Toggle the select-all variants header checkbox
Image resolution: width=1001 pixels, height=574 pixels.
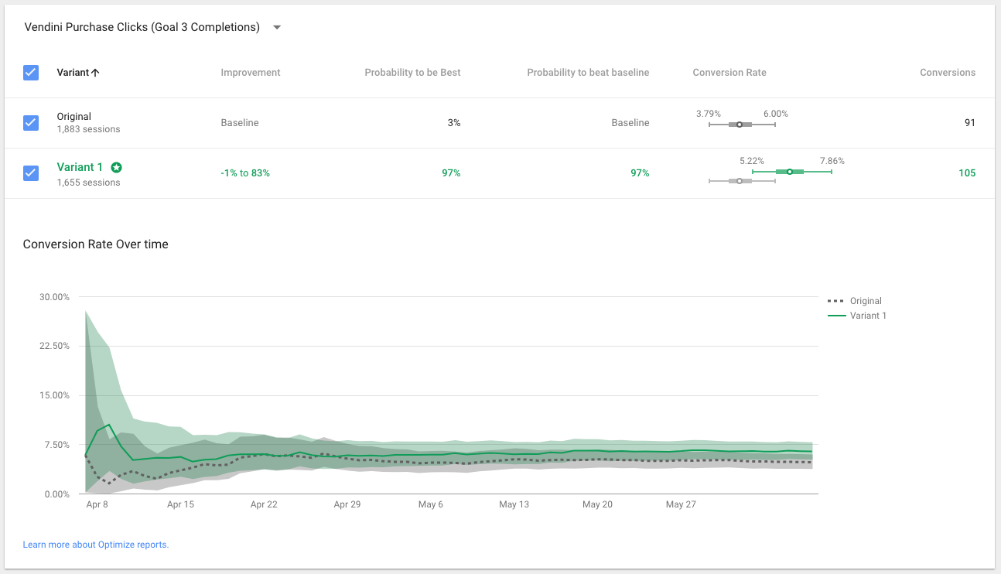click(31, 73)
